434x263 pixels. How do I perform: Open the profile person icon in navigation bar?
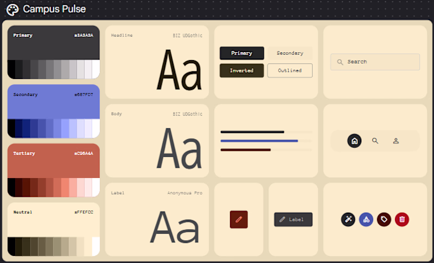click(x=396, y=141)
